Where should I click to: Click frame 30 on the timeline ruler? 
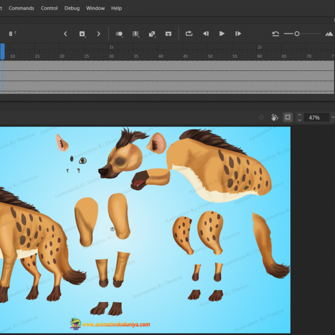[111, 56]
